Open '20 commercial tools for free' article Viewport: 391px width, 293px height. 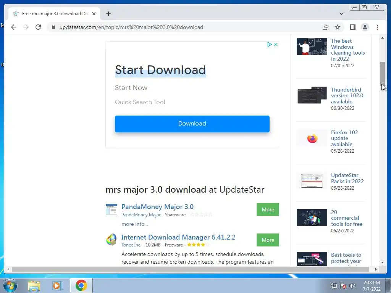347,218
